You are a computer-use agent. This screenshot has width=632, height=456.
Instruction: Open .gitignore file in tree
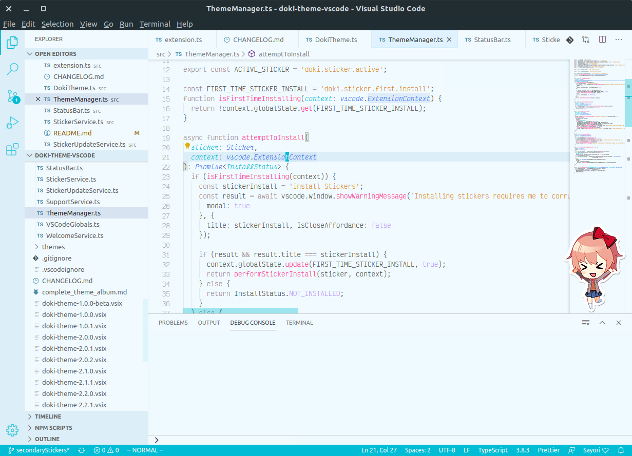tap(86, 258)
